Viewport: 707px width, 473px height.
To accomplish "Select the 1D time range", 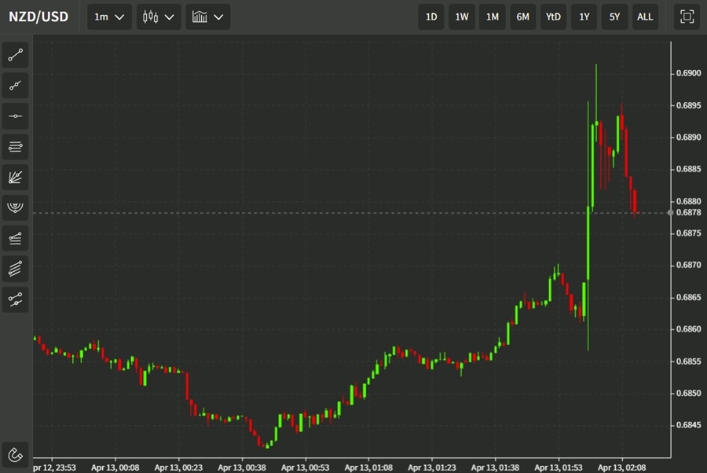I will 431,16.
